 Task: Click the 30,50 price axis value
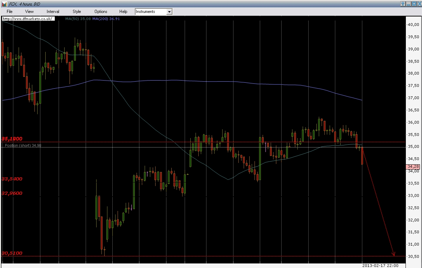point(413,256)
